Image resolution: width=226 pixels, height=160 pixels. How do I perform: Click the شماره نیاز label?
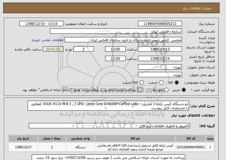pos(207,24)
